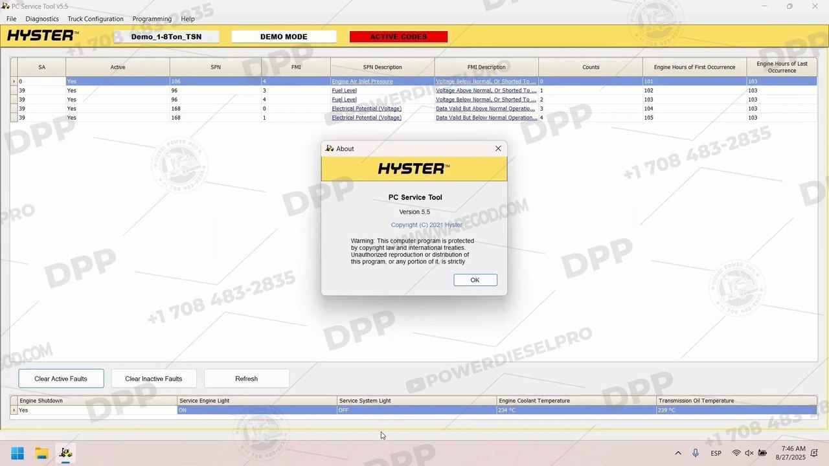Open the Data Valid But Below Normal link
Screen dimensions: 829x466
pos(485,118)
